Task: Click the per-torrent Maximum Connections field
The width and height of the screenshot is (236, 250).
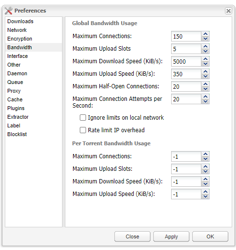Action: click(186, 156)
